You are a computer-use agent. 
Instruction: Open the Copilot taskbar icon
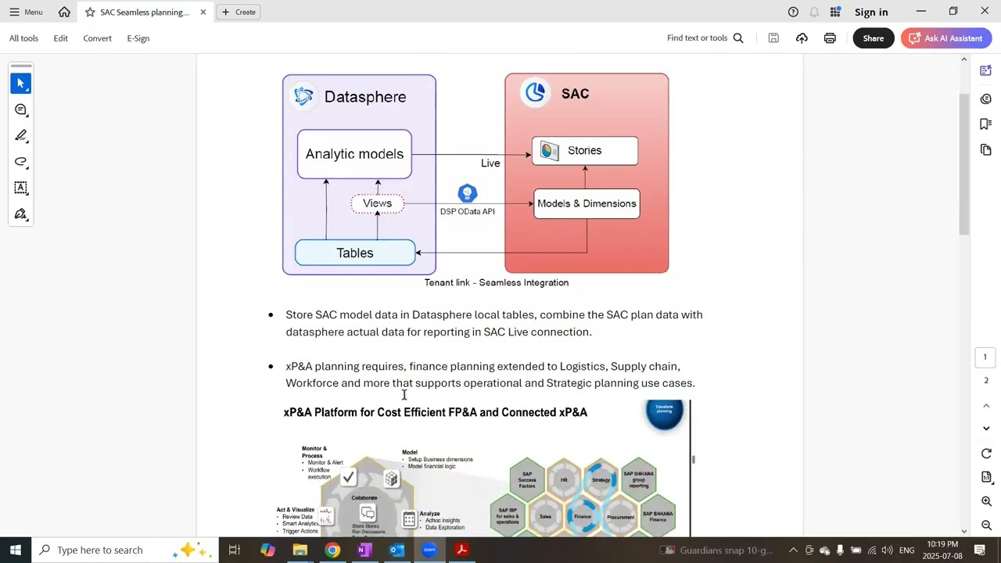tap(267, 550)
